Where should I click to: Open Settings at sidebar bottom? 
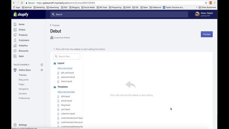point(23,125)
